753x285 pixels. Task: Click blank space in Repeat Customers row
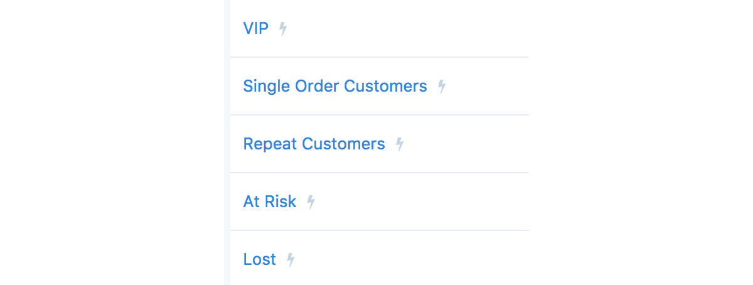pyautogui.click(x=471, y=144)
